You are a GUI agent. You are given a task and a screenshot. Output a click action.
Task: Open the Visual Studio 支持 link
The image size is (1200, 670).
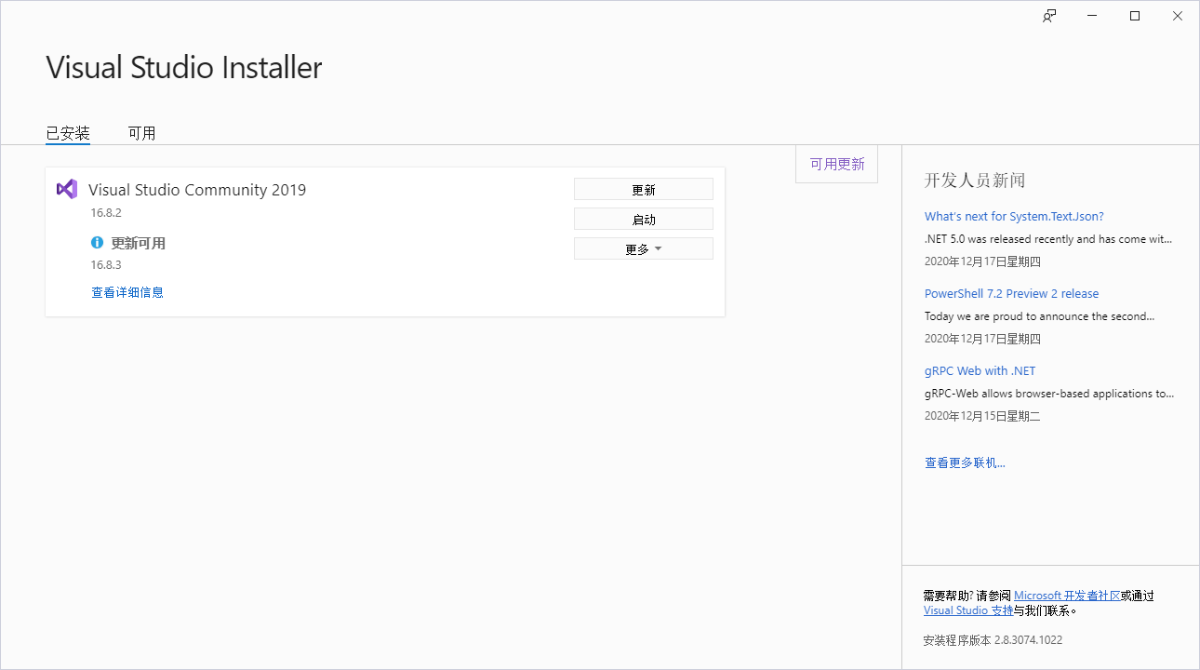[x=968, y=610]
